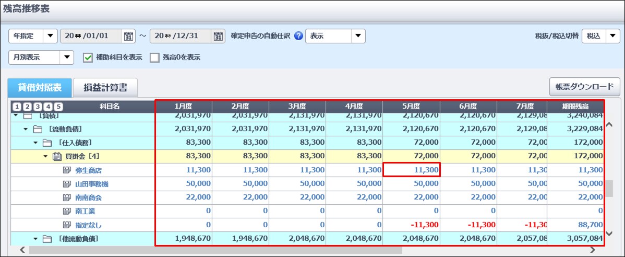Click the vertical scrollbar down arrow
The image size is (625, 257).
(608, 233)
